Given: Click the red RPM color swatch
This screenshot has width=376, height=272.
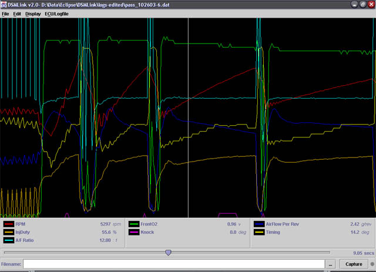Looking at the screenshot, I should (8, 224).
